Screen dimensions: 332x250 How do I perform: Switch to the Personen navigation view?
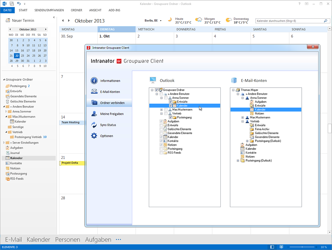coord(67,239)
